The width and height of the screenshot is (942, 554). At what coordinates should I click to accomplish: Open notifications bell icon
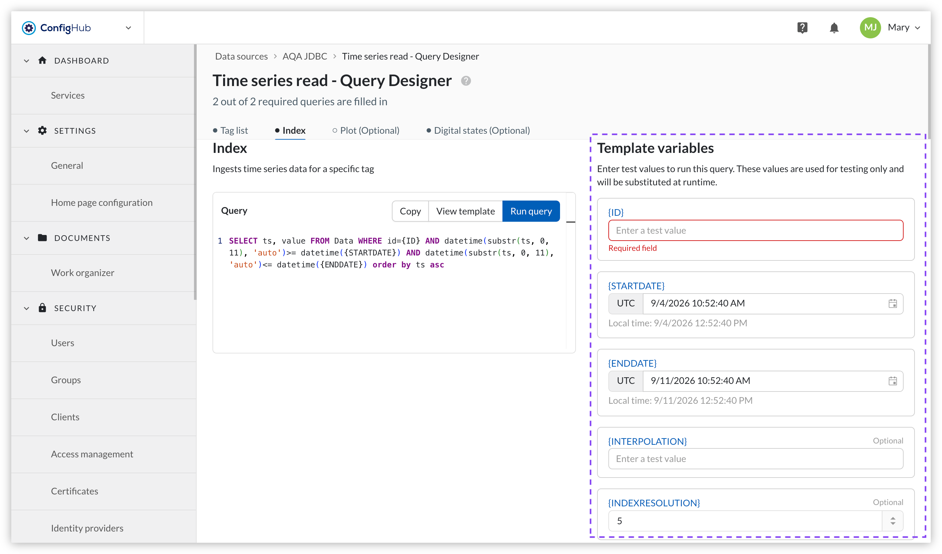tap(834, 28)
